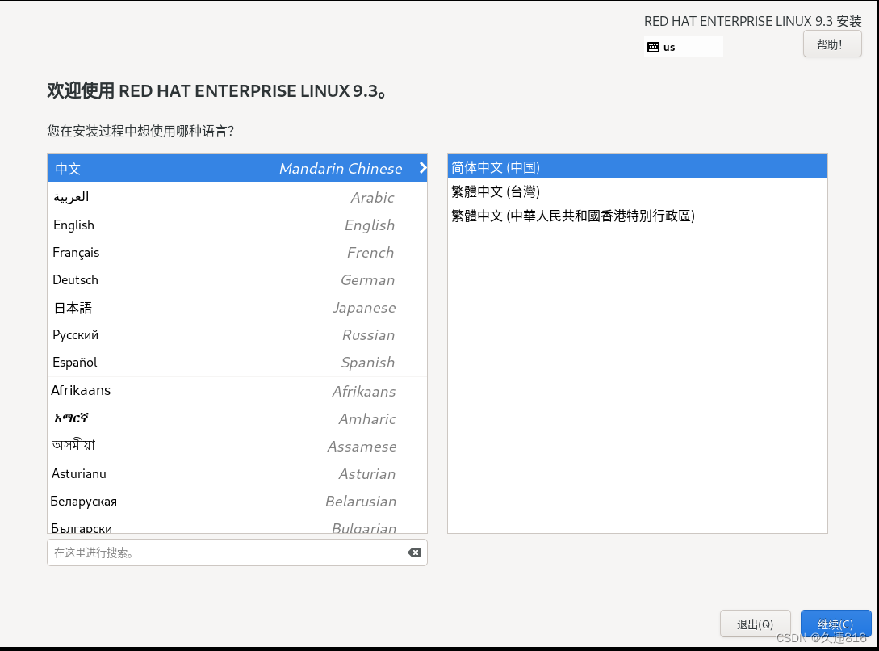Click the chevron arrow on the 中文 row
Screen dimensions: 879x651
click(423, 168)
